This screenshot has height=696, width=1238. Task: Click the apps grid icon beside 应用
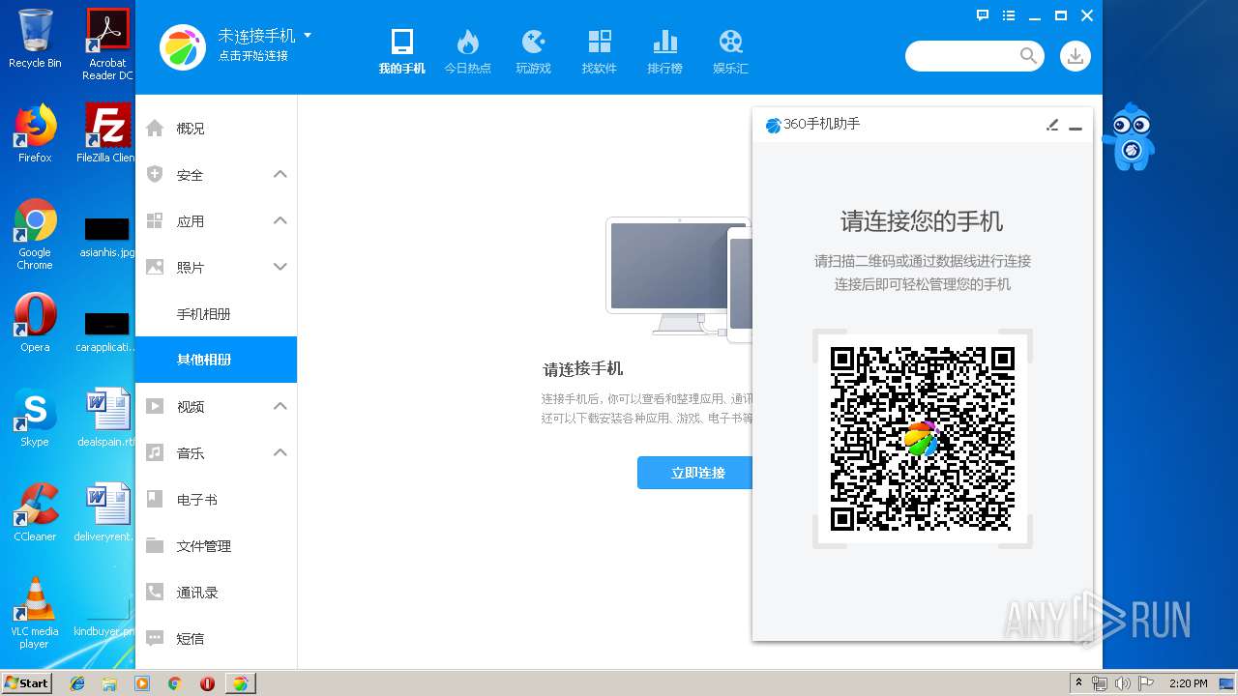155,220
